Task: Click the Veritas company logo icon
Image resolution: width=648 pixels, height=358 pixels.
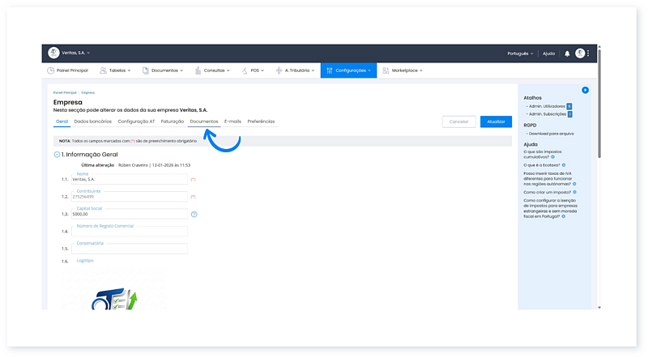Action: pos(54,53)
